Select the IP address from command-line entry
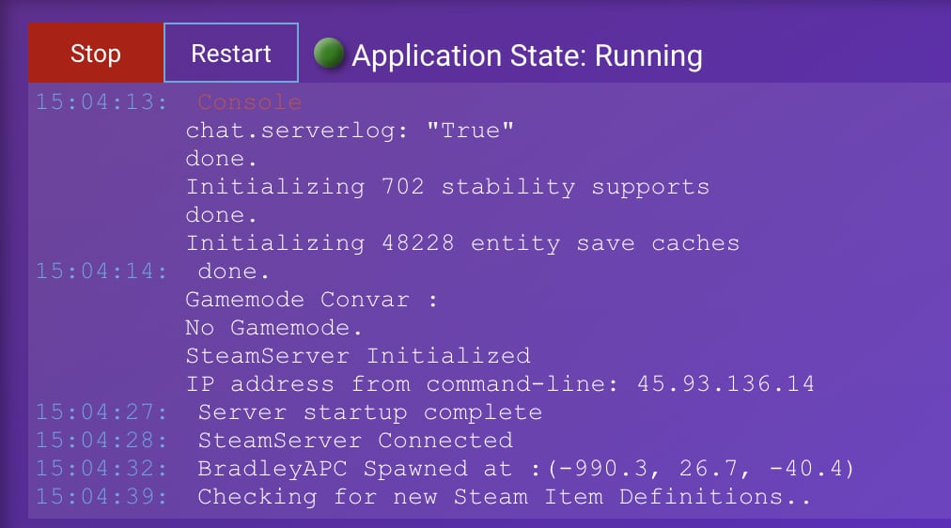 point(500,384)
